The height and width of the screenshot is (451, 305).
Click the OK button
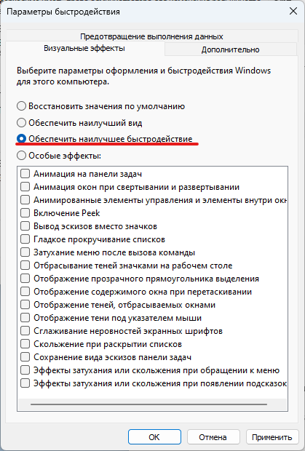[x=154, y=437]
